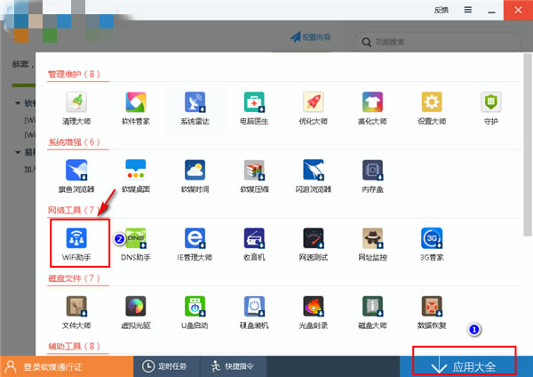Launch DNS助手 icon

click(x=136, y=244)
